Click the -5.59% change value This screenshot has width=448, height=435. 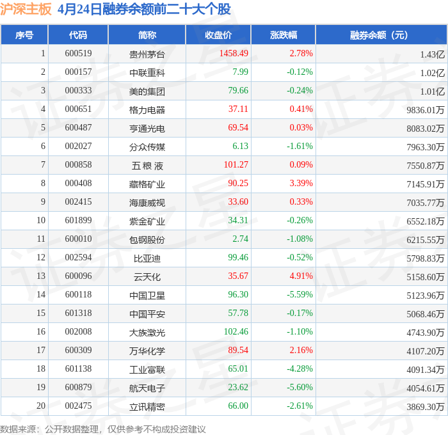click(300, 294)
